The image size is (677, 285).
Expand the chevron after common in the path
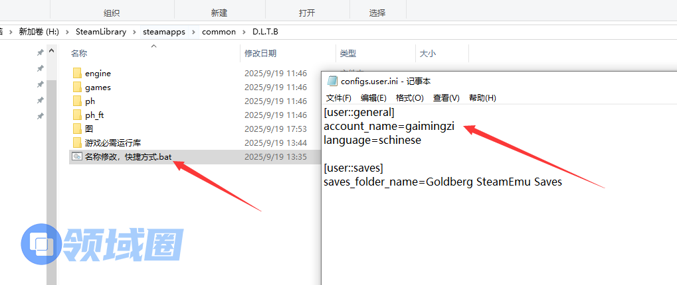(244, 32)
